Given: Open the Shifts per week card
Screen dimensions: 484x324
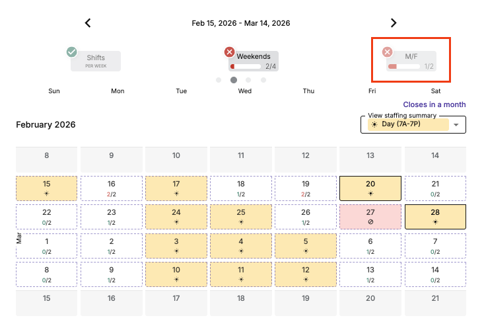Looking at the screenshot, I should pos(96,61).
